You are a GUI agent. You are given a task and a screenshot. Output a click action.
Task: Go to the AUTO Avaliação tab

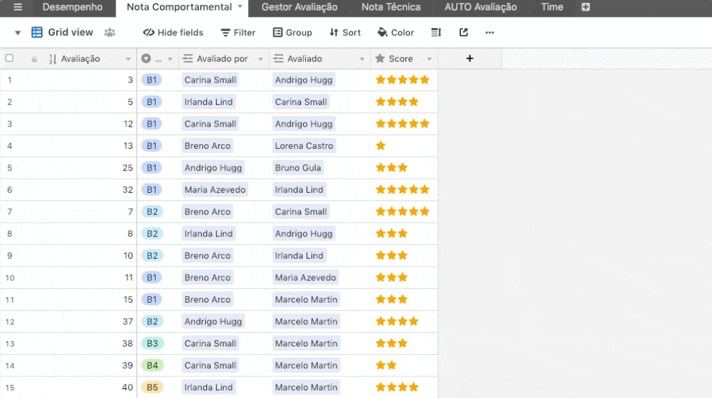tap(480, 7)
